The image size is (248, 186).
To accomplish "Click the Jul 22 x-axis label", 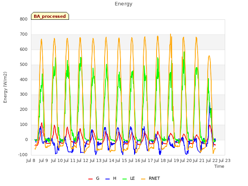I will [x=212, y=160].
